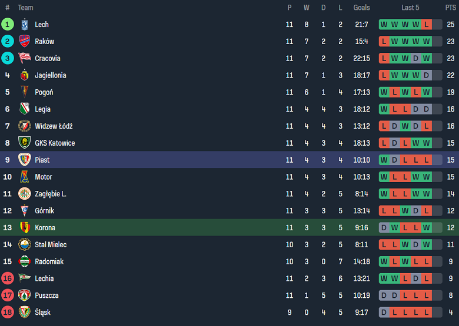Click the position 1 green rank badge
This screenshot has width=459, height=326.
7,25
